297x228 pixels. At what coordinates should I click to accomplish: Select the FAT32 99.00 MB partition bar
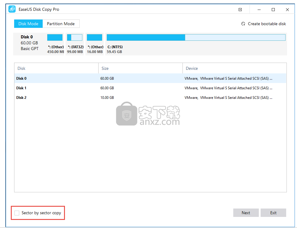pyautogui.click(x=75, y=37)
